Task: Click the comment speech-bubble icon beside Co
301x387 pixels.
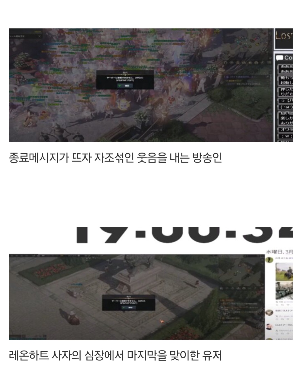Action: [279, 58]
